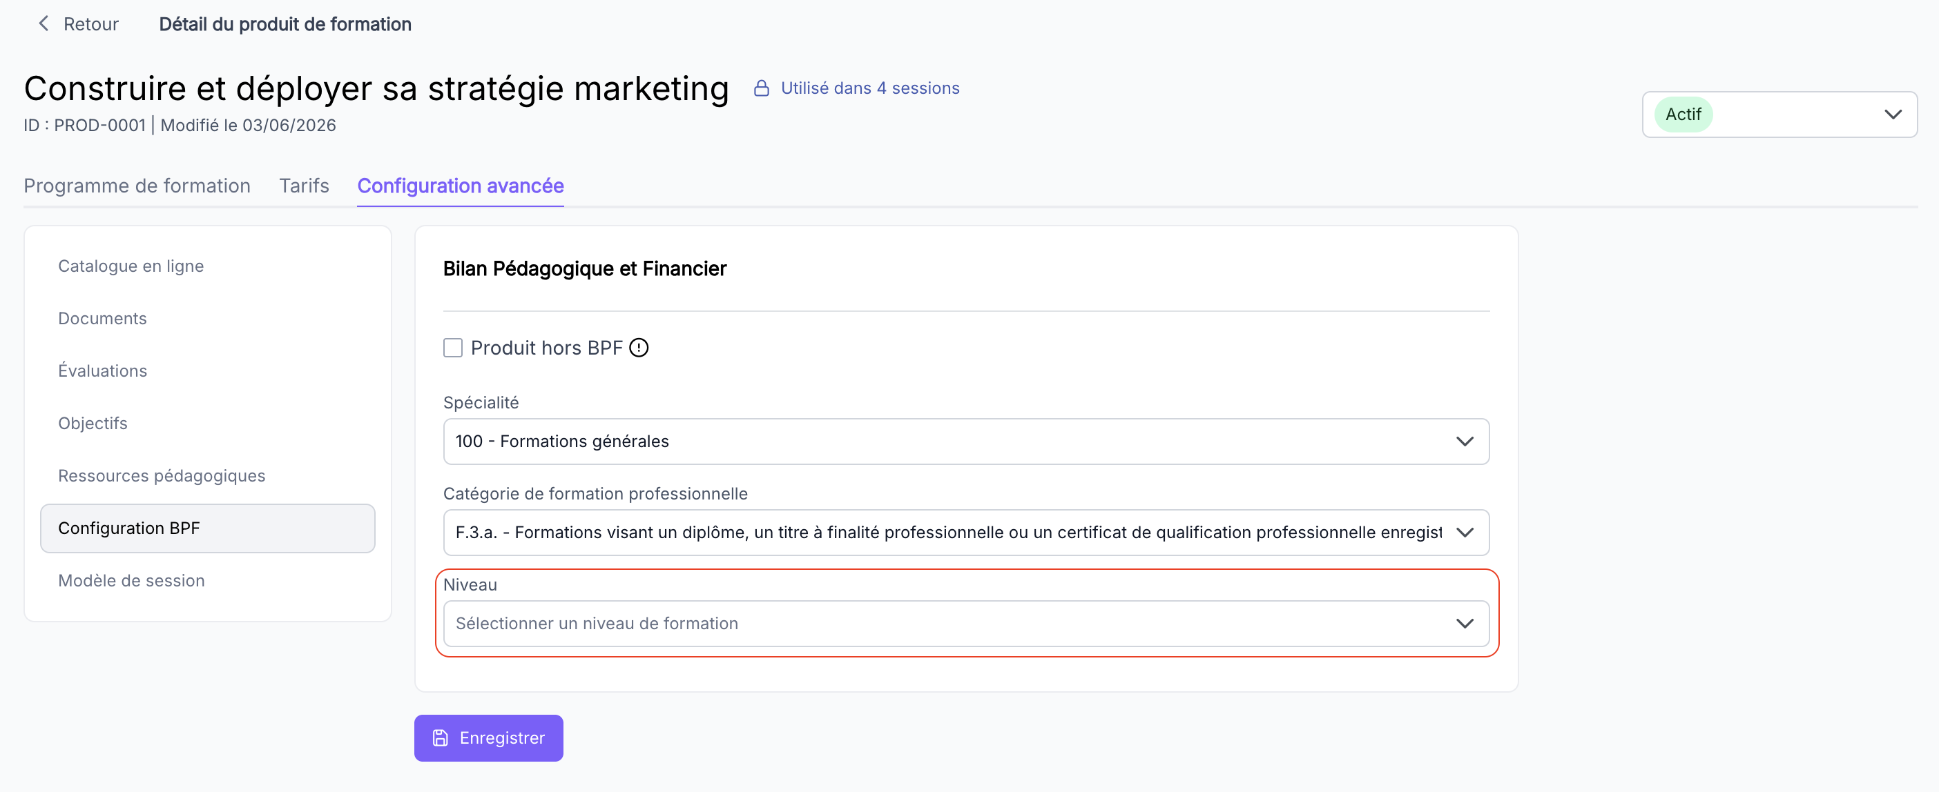Open Catalogue en ligne in the sidebar

pyautogui.click(x=131, y=266)
